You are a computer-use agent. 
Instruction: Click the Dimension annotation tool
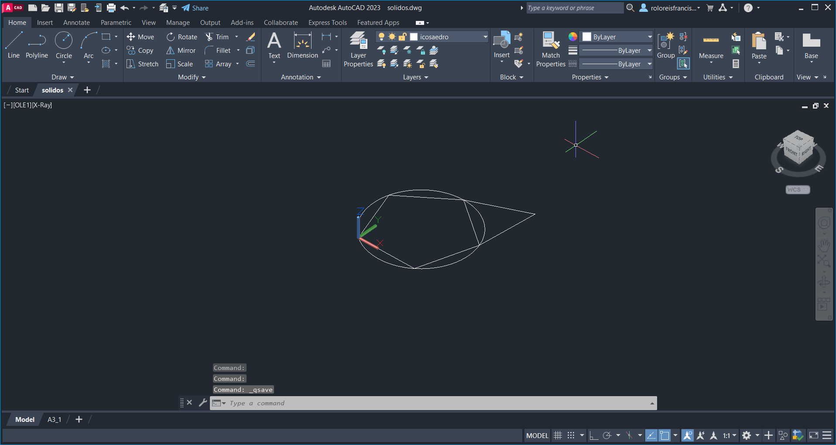302,45
